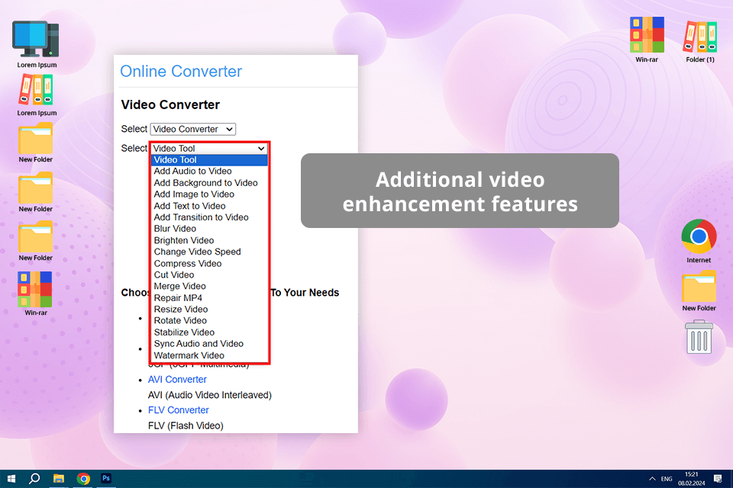The width and height of the screenshot is (733, 488).
Task: Choose Add Image to Video
Action: [209, 194]
